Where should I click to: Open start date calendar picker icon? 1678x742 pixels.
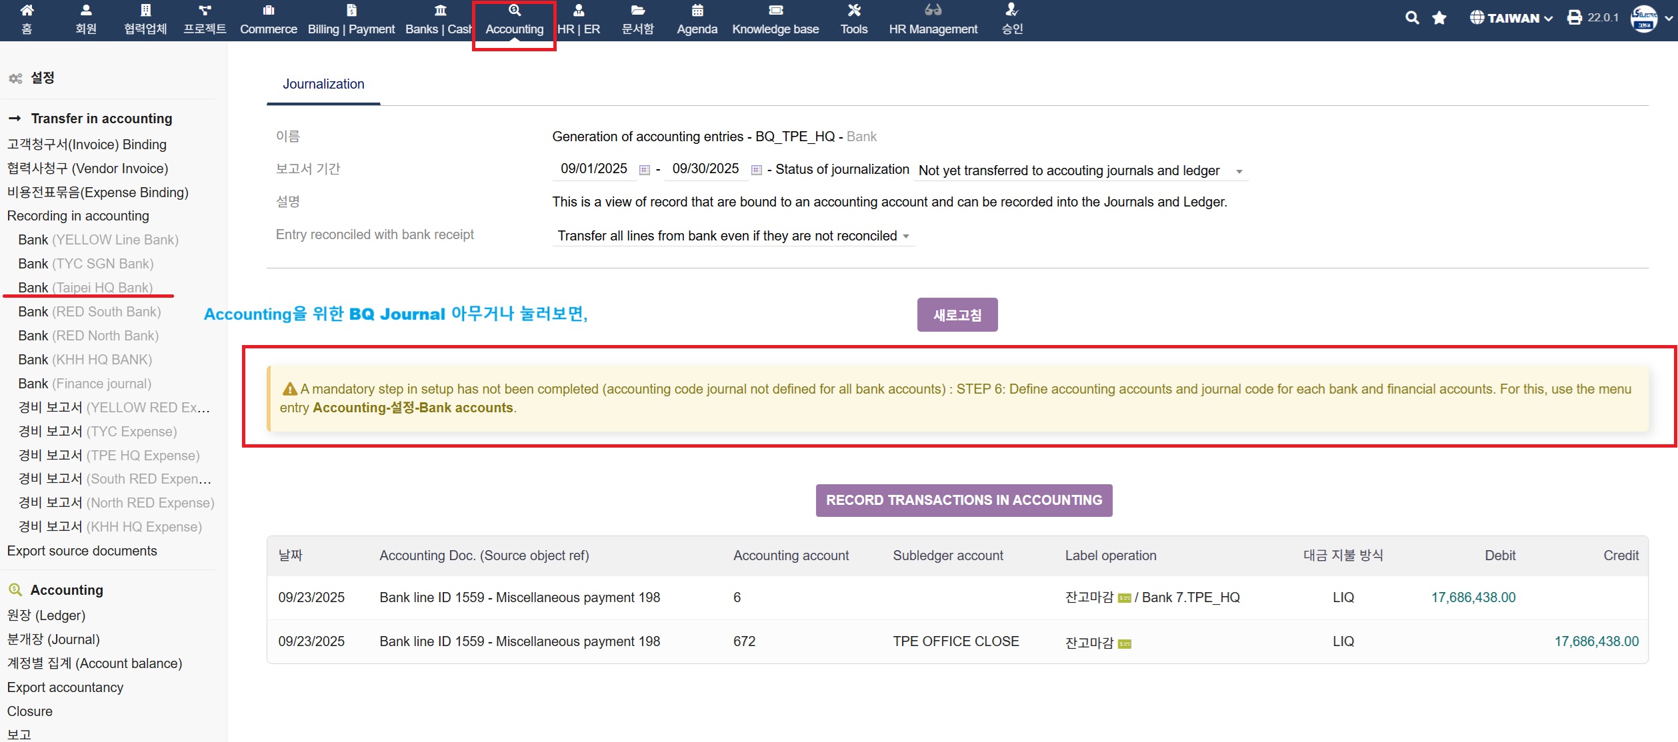click(644, 170)
